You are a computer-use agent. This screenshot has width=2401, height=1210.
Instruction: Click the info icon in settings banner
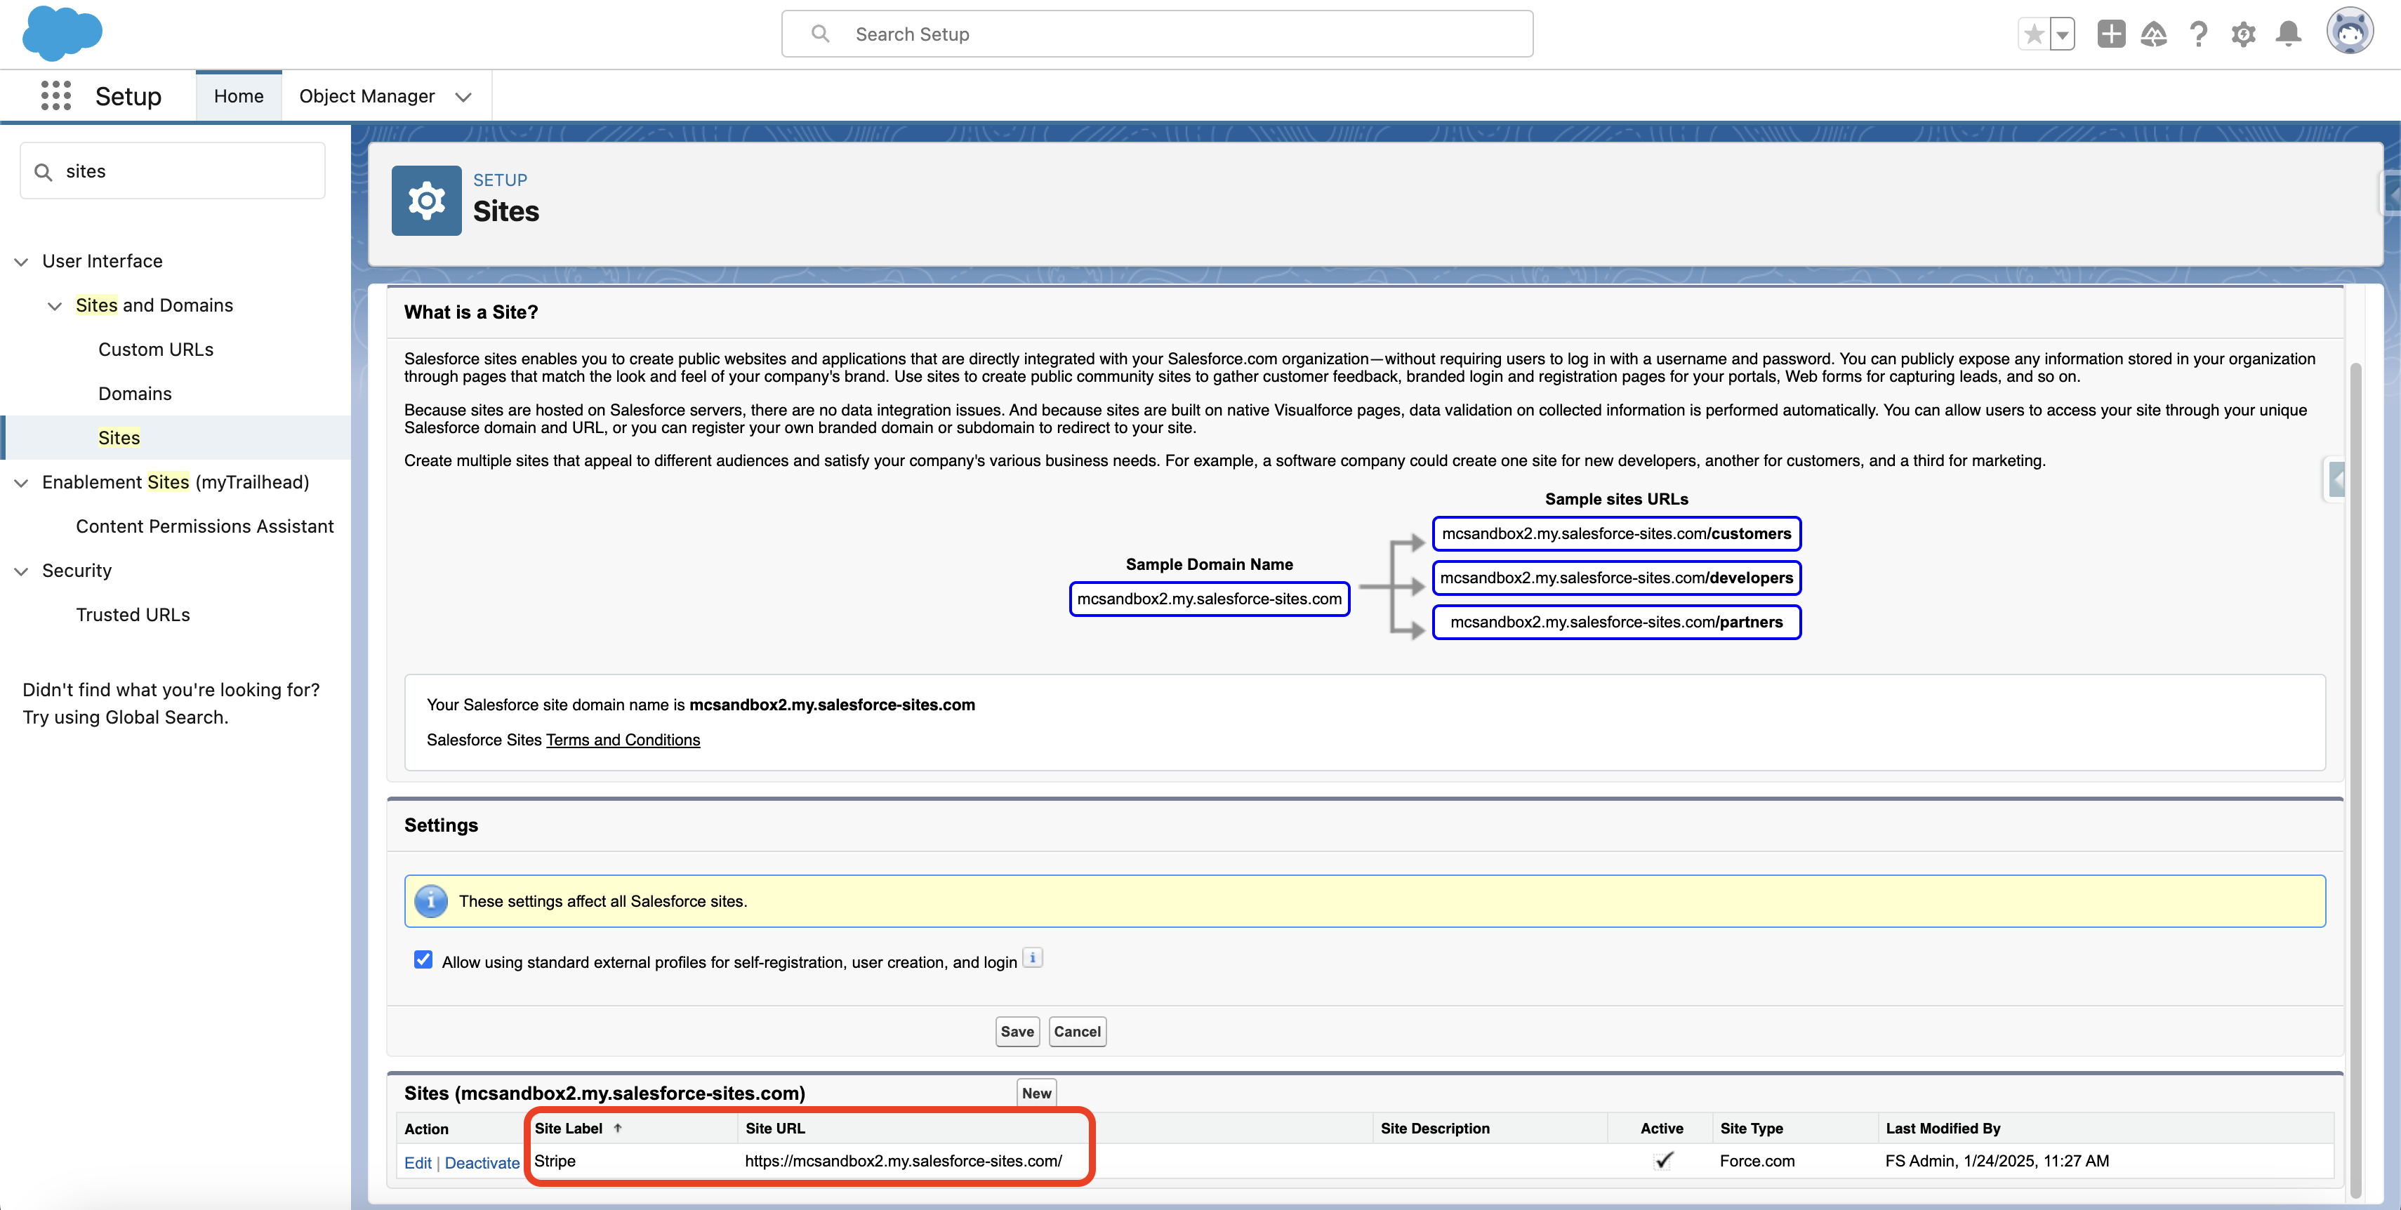point(430,900)
